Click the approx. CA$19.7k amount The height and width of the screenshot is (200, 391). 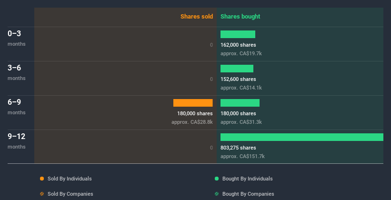241,53
